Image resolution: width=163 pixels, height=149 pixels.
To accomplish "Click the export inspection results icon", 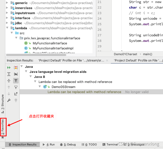I will coord(16,94).
